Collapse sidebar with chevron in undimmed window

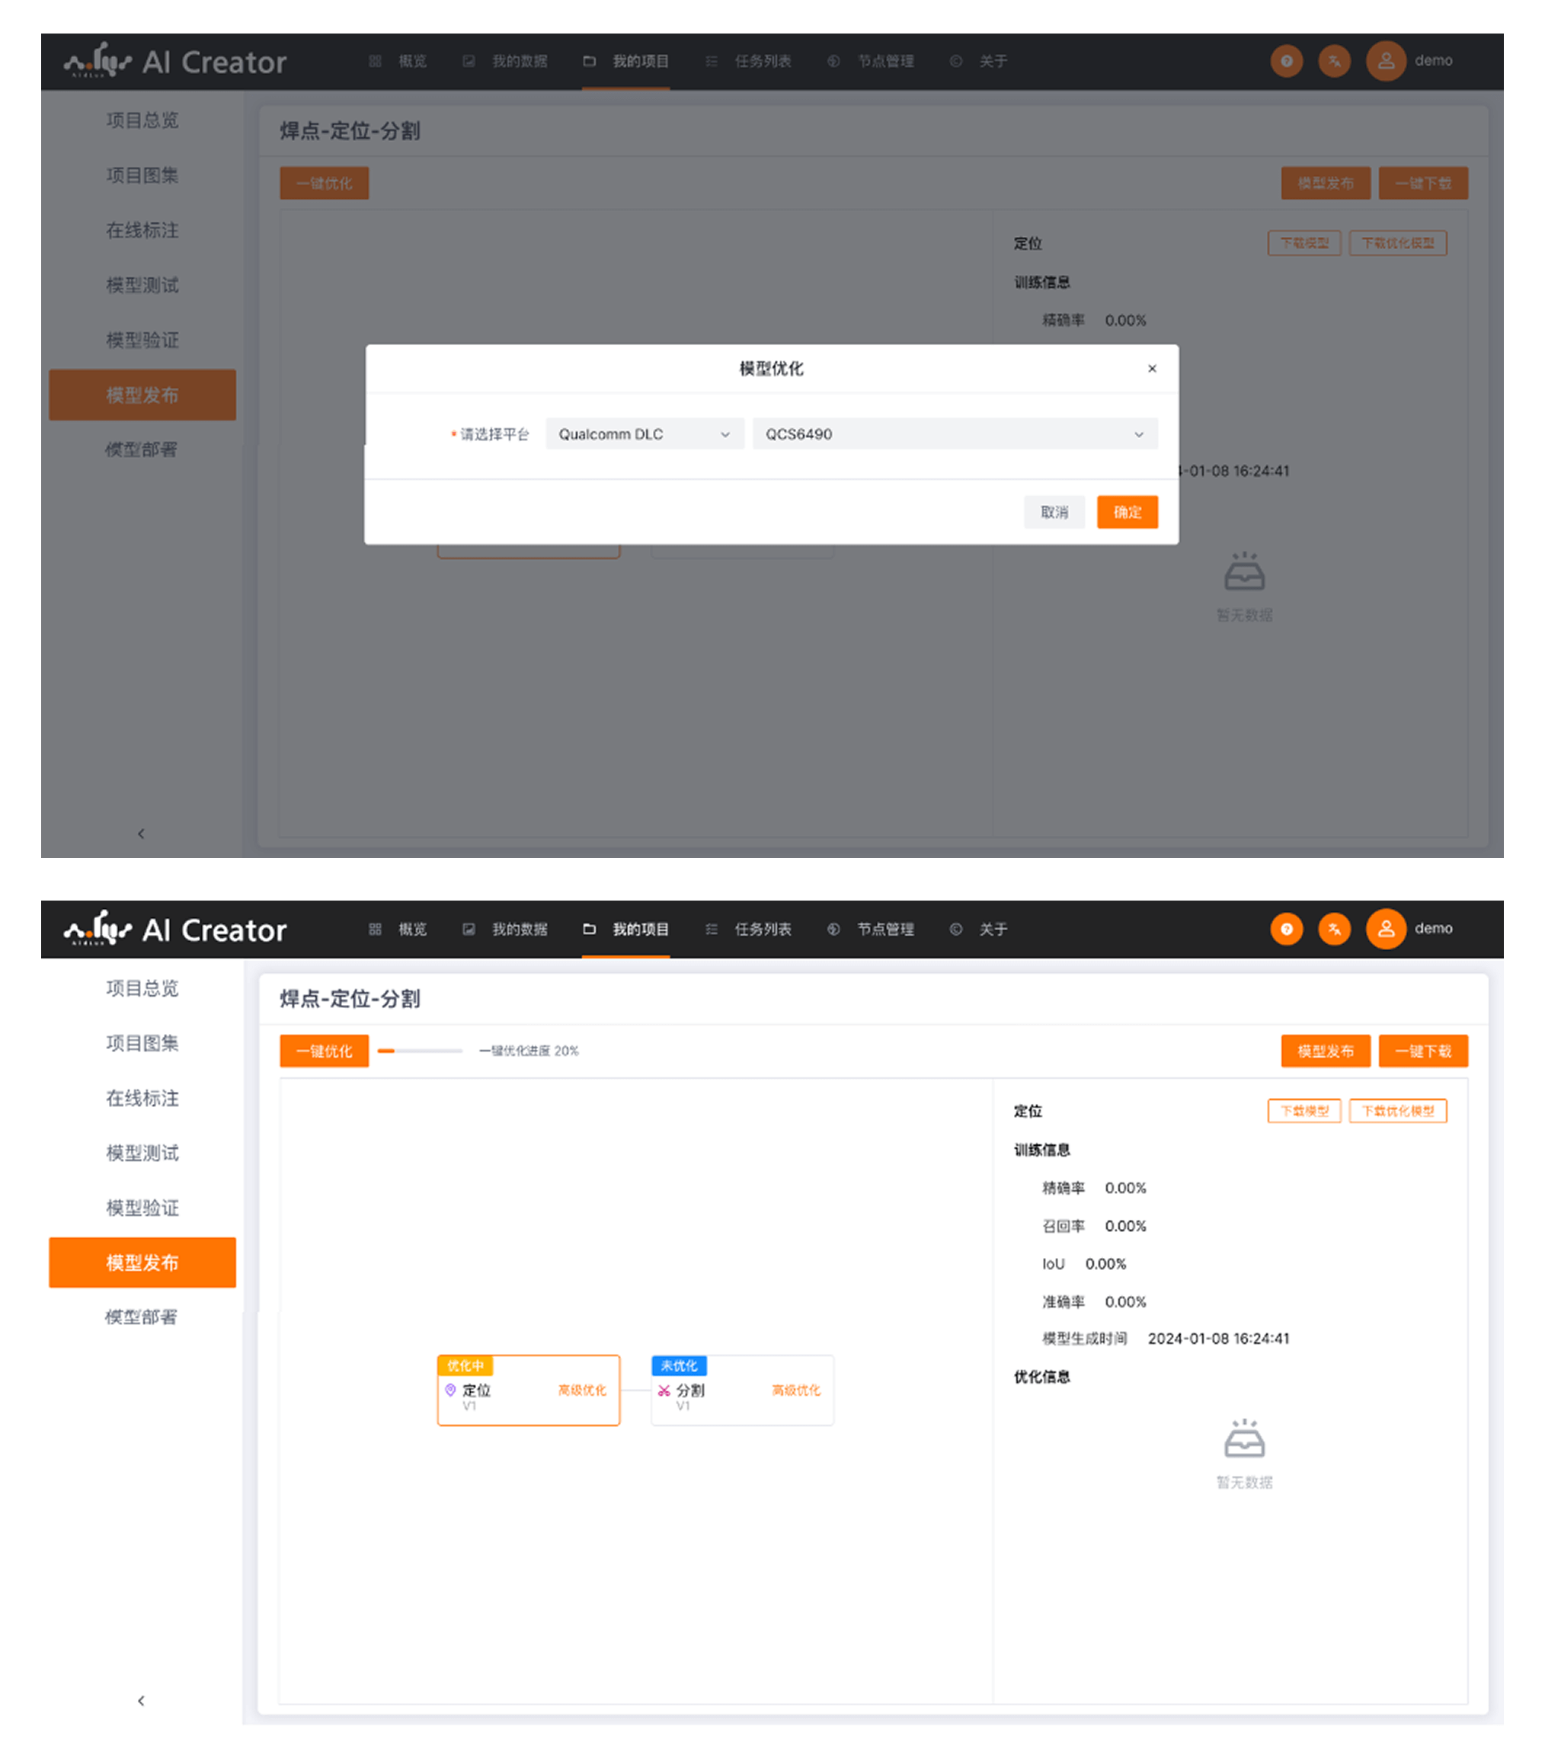click(141, 1701)
